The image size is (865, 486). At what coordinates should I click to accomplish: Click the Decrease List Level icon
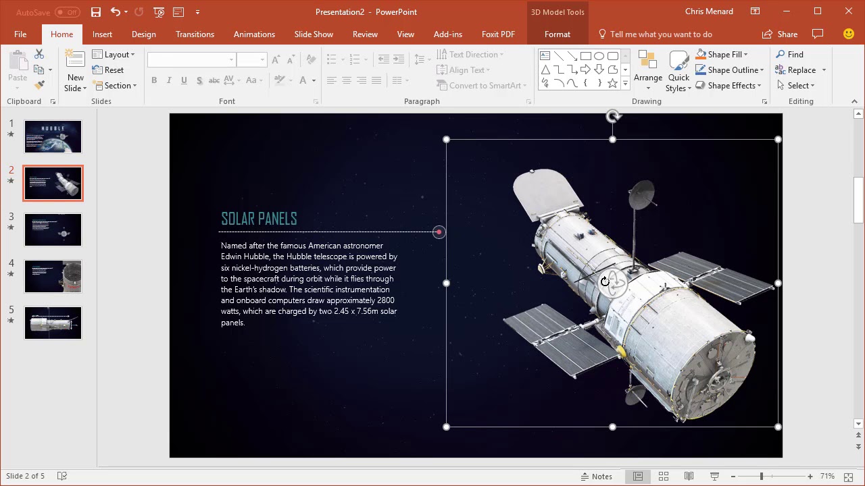click(384, 60)
